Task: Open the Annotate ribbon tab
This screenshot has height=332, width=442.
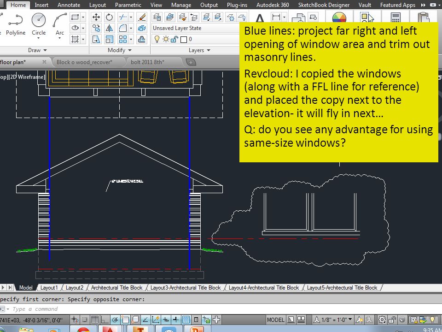Action: point(69,5)
